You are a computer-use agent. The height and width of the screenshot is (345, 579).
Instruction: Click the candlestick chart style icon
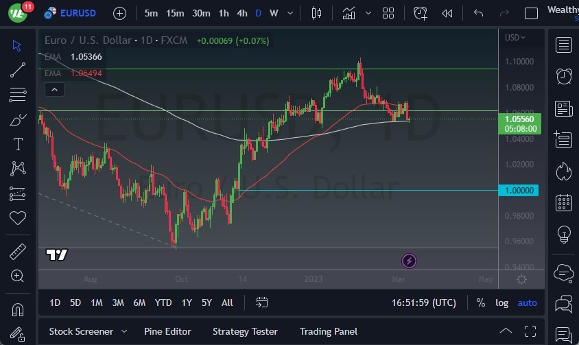316,13
